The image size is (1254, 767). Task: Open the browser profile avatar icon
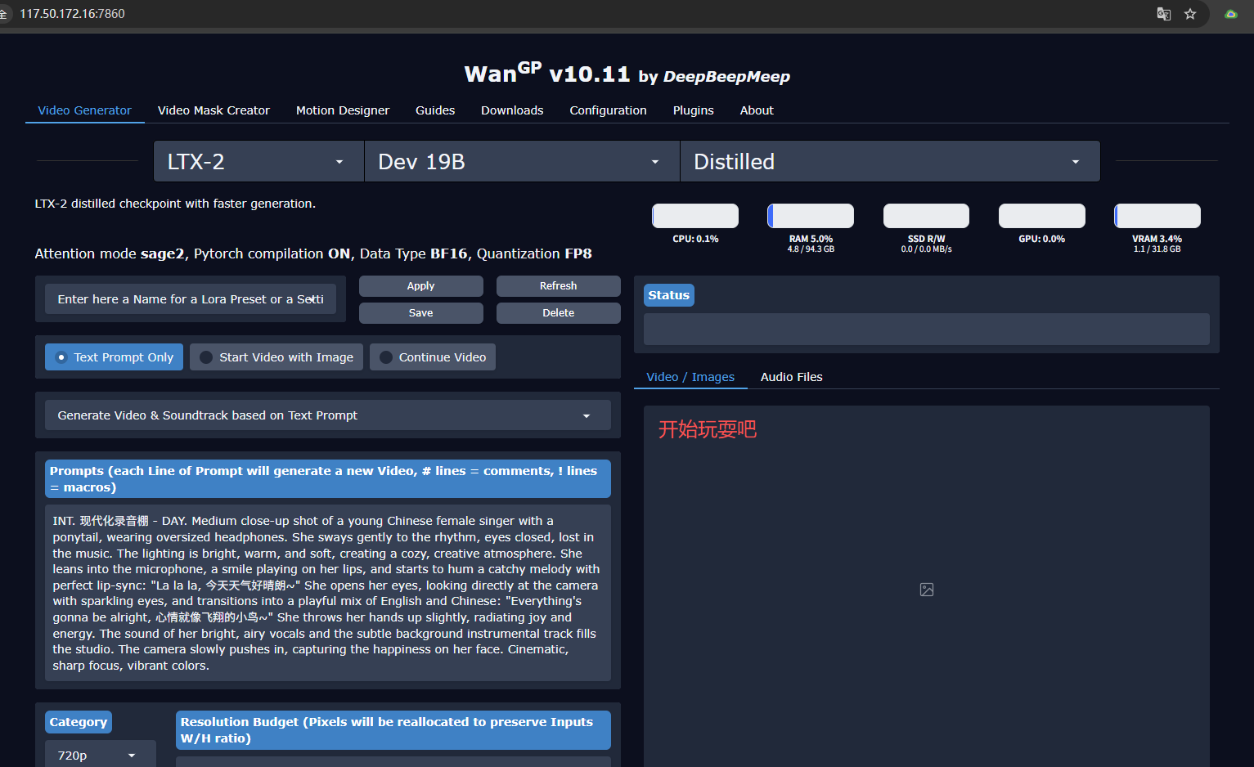pyautogui.click(x=1230, y=14)
